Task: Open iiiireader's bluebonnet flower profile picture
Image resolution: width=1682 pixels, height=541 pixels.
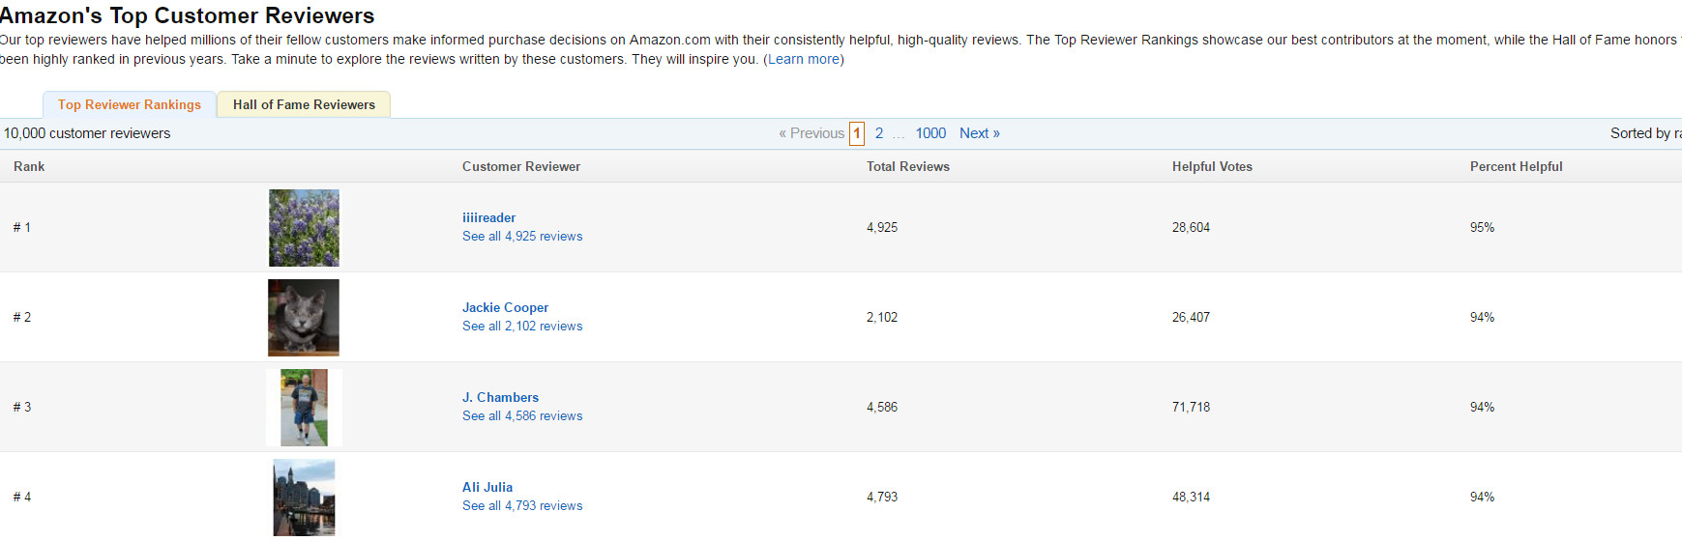Action: 304,228
